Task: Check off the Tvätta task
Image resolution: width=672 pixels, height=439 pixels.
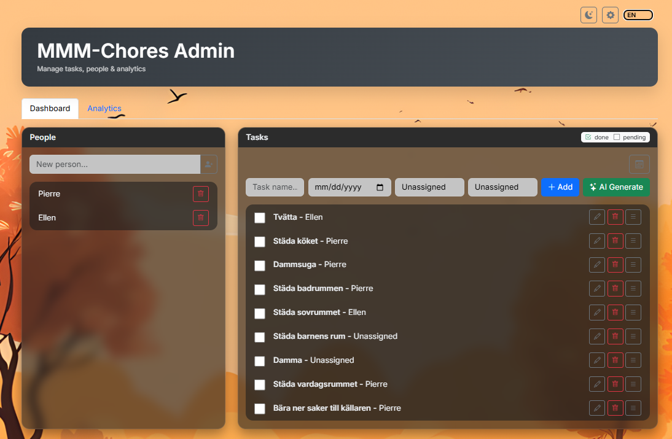Action: pos(260,218)
